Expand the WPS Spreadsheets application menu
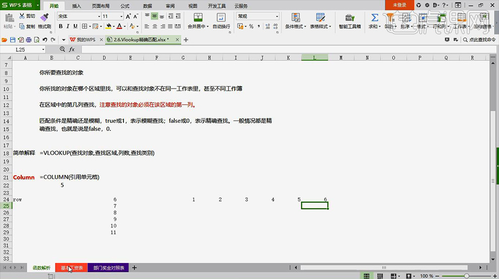499x279 pixels. (x=38, y=5)
